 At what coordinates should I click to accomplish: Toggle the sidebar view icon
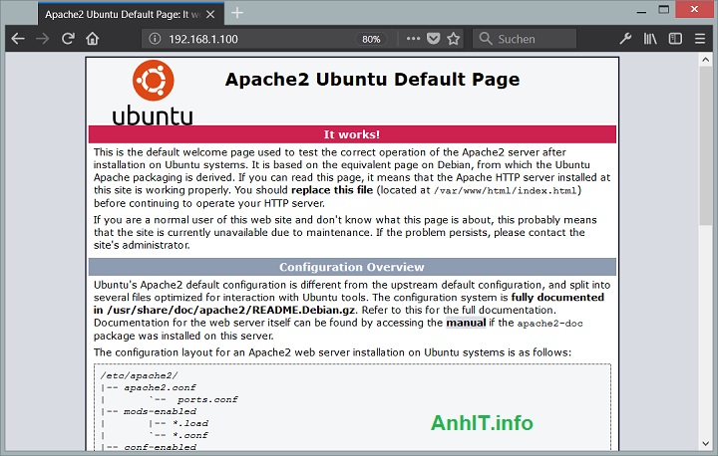coord(675,39)
